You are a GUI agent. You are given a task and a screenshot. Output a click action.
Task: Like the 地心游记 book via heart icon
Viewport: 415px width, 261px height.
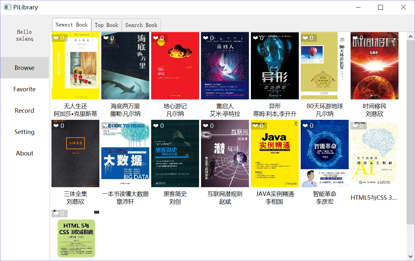pyautogui.click(x=156, y=38)
